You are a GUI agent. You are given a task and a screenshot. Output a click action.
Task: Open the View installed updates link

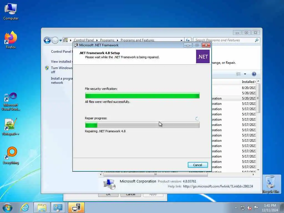(61, 61)
